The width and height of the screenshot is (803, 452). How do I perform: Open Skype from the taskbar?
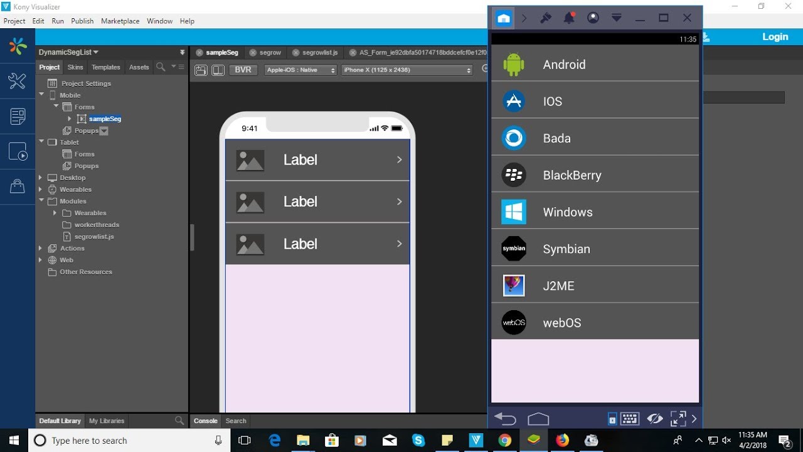[418, 440]
